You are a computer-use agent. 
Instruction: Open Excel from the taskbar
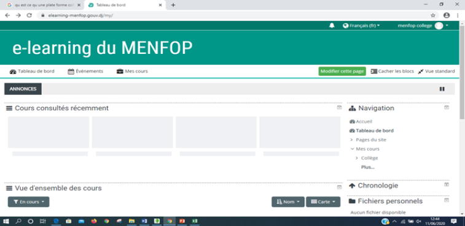[195, 221]
